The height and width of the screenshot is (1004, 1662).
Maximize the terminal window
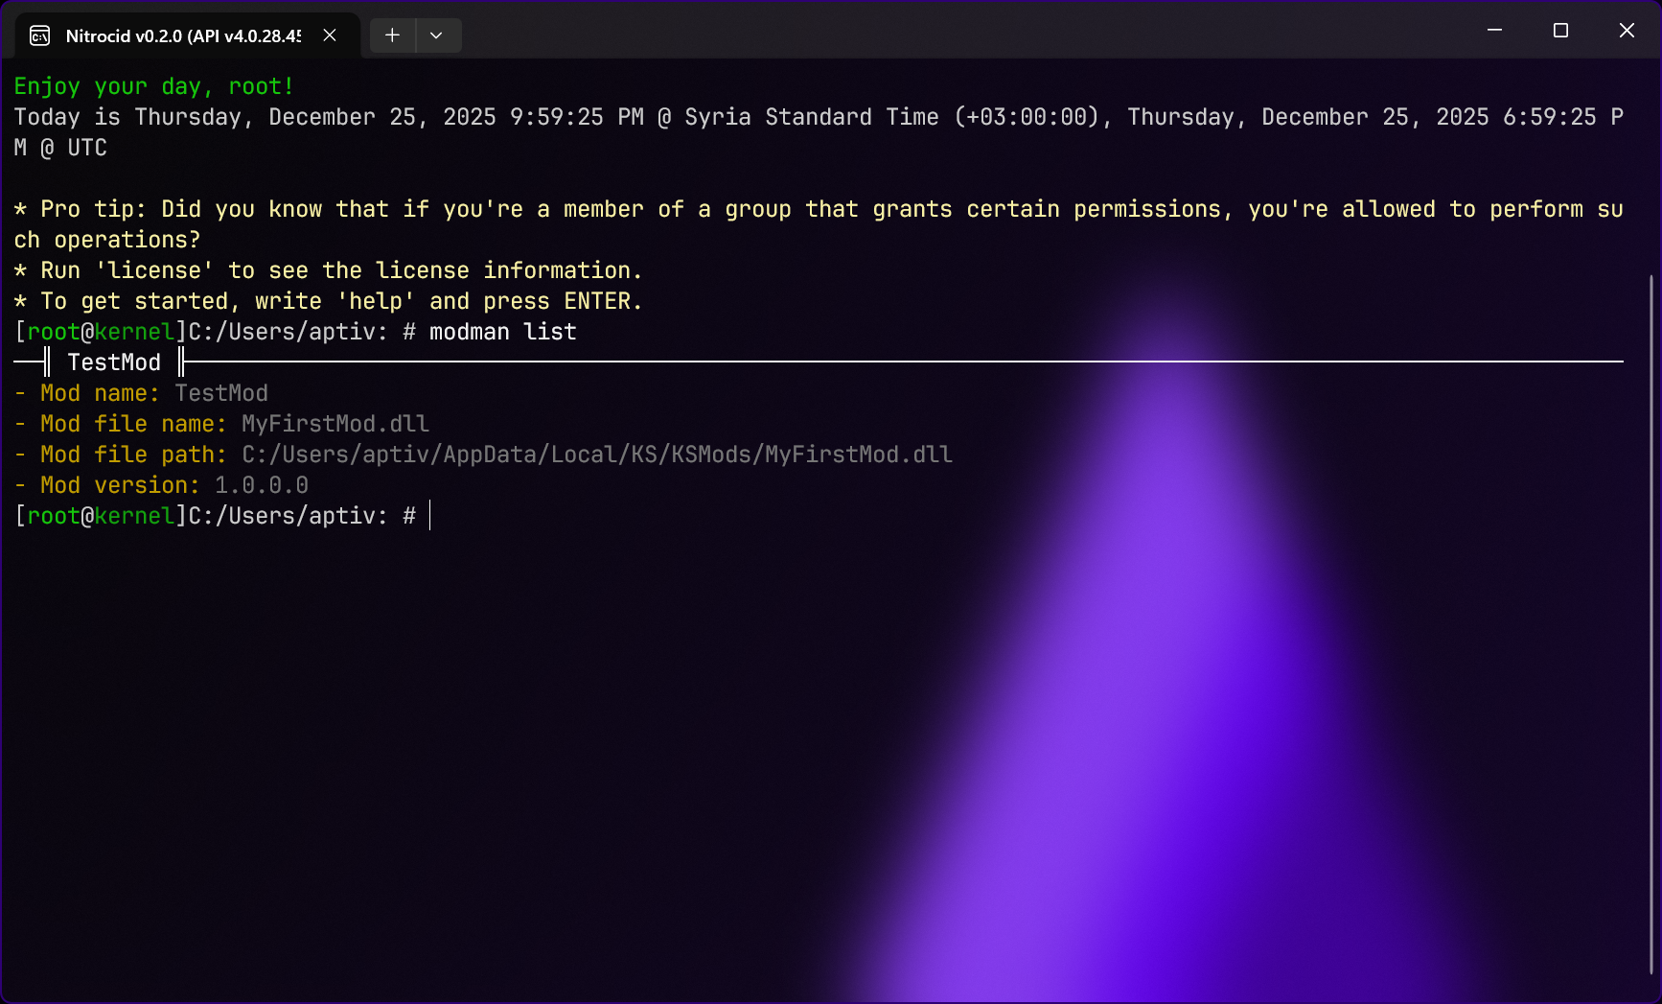pos(1560,31)
